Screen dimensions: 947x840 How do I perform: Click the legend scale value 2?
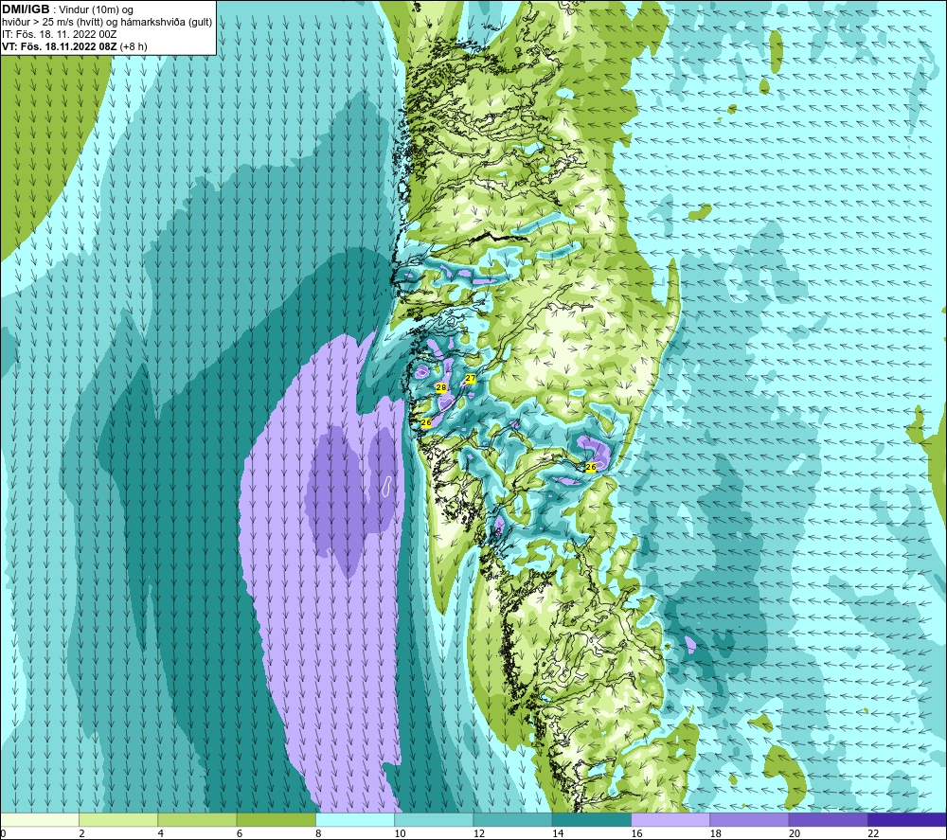[81, 833]
